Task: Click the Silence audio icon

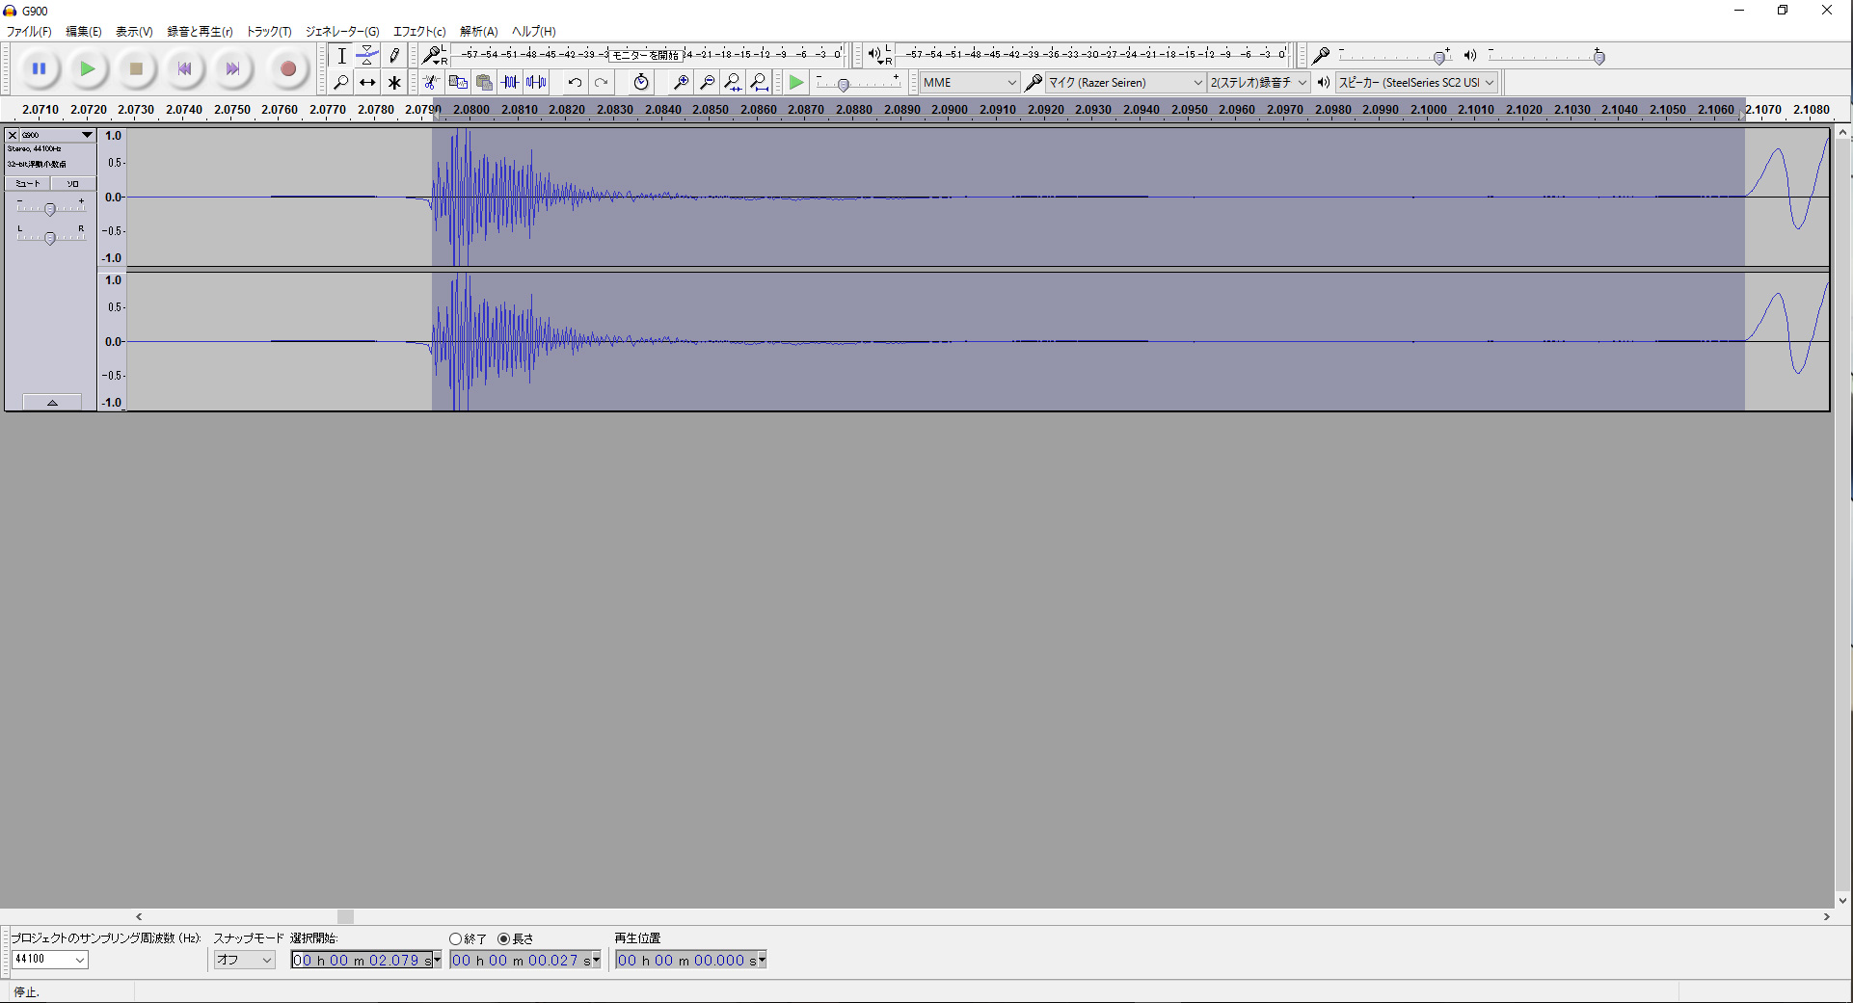Action: 537,83
